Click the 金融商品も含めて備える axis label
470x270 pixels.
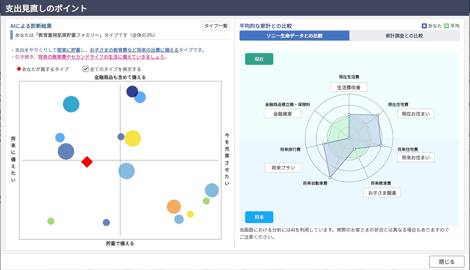click(120, 77)
